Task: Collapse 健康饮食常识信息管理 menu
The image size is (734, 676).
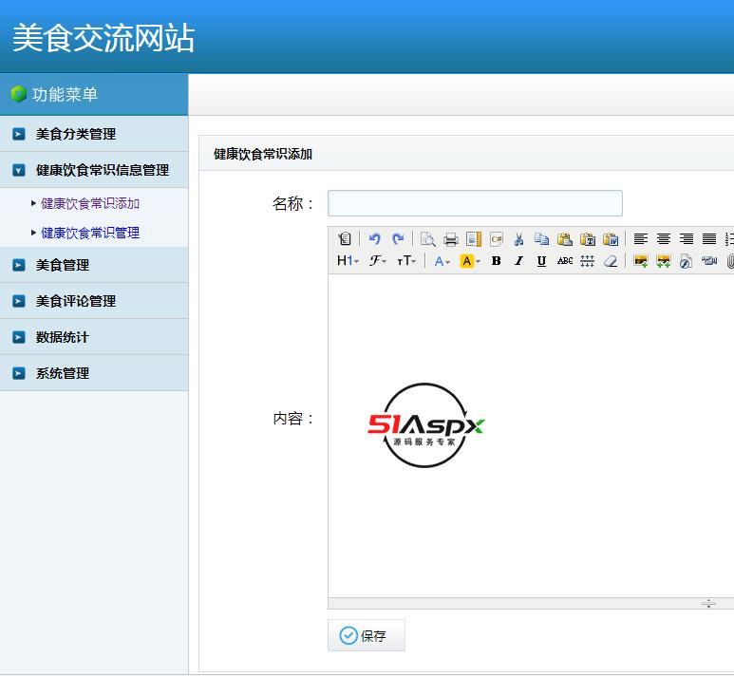Action: [x=94, y=170]
